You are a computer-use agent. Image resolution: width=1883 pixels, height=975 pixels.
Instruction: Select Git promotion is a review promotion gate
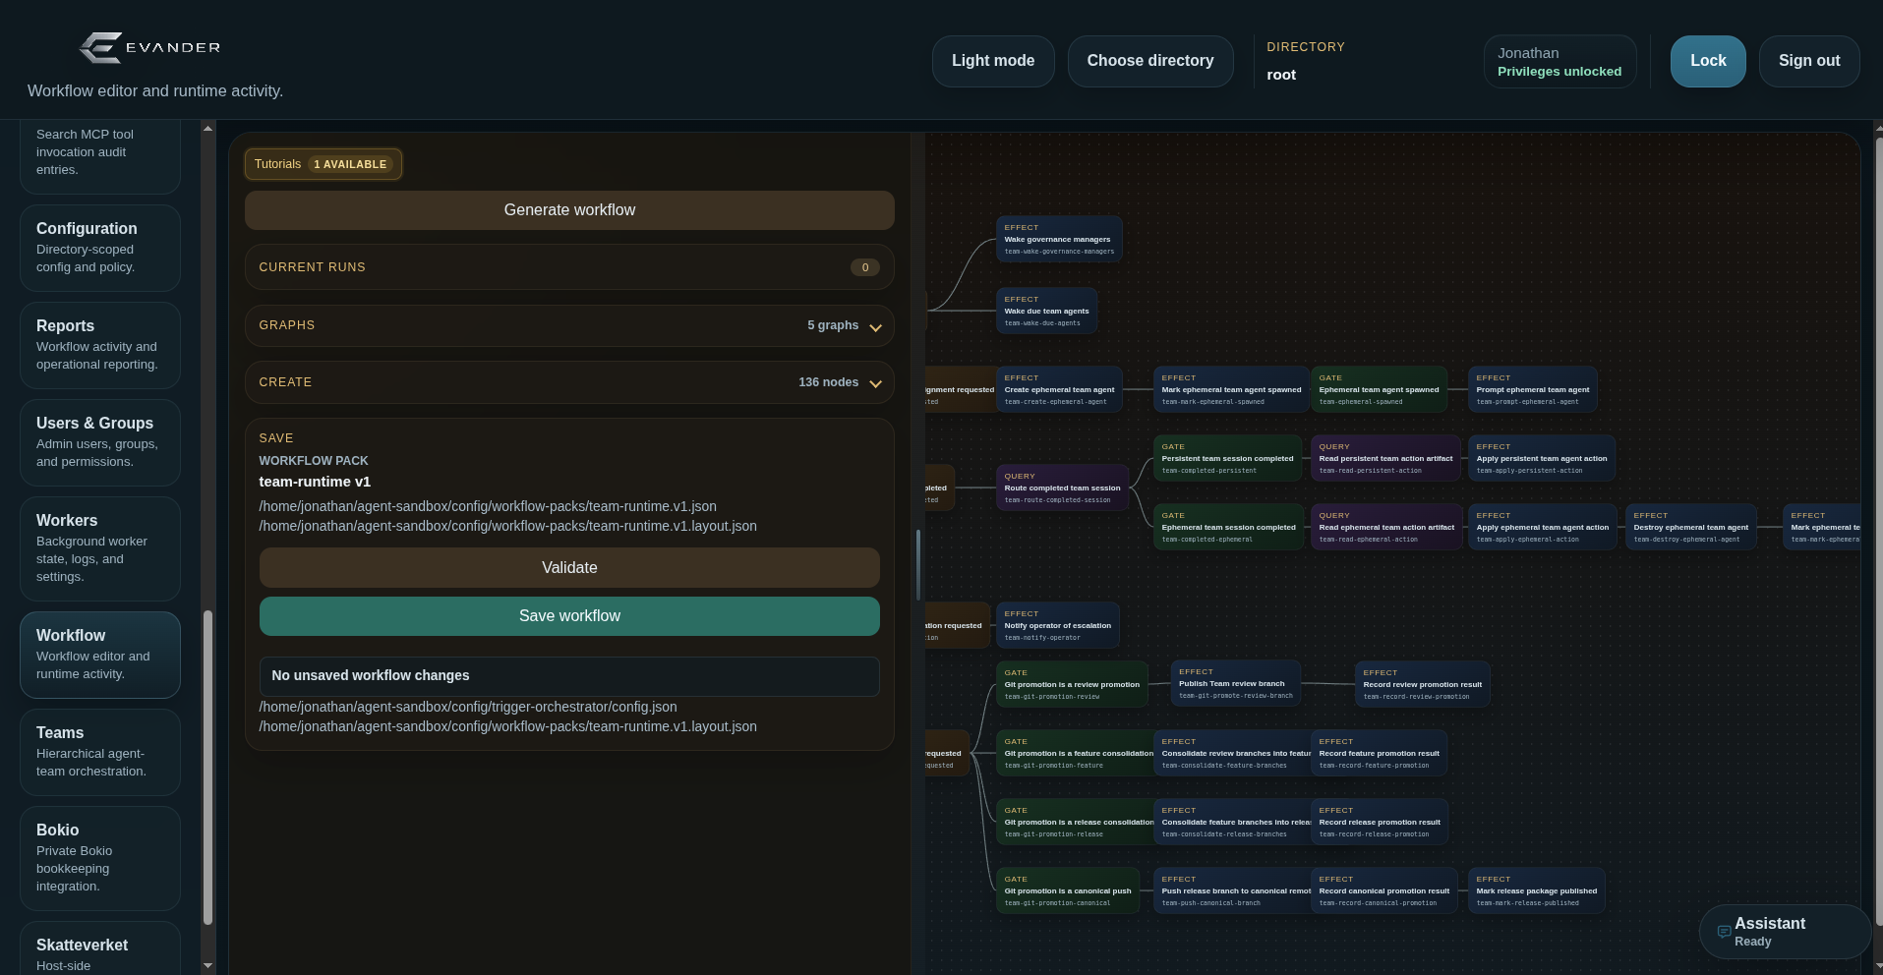point(1072,685)
